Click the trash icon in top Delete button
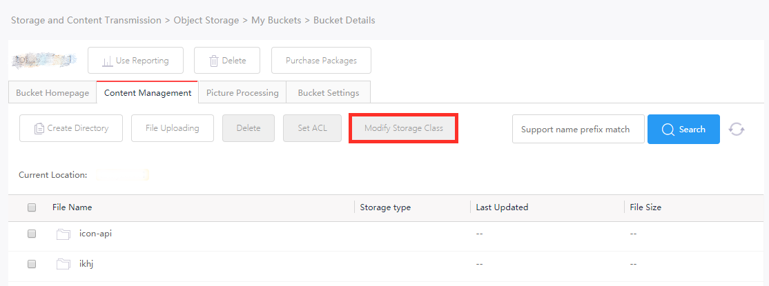The image size is (769, 286). click(x=214, y=61)
